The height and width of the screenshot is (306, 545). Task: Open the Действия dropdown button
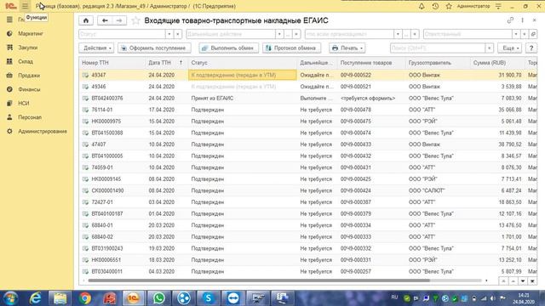[x=96, y=48]
